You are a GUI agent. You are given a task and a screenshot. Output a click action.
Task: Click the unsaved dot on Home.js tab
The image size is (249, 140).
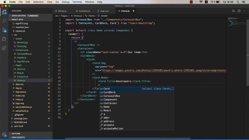click(133, 11)
